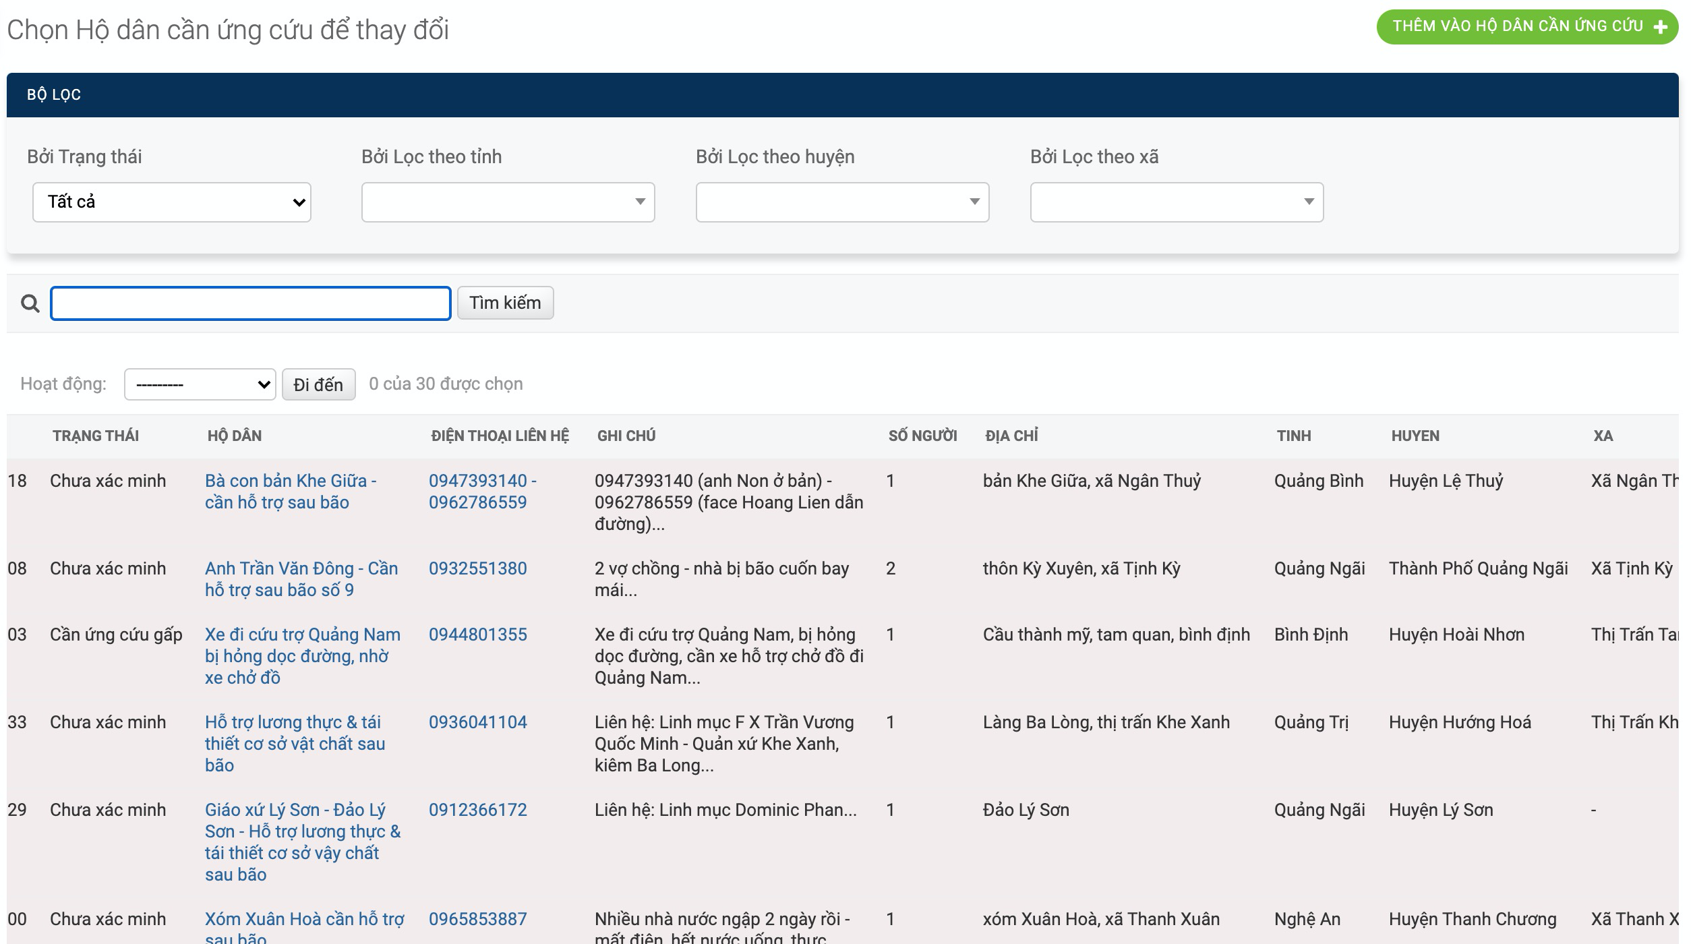This screenshot has width=1691, height=944.
Task: Click address 'Làng Ba Lòng, thị trấn Khe Xanh'
Action: click(x=1106, y=722)
